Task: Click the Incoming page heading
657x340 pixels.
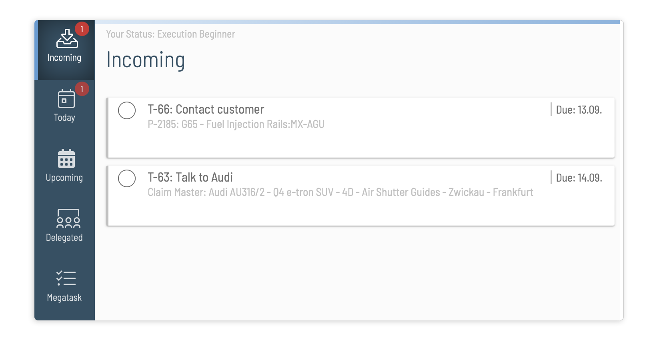Action: click(146, 60)
